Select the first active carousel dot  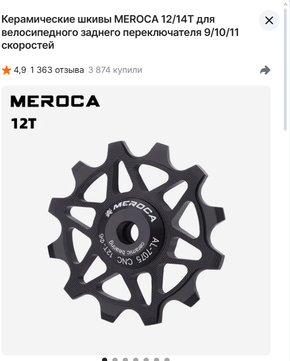click(x=104, y=360)
